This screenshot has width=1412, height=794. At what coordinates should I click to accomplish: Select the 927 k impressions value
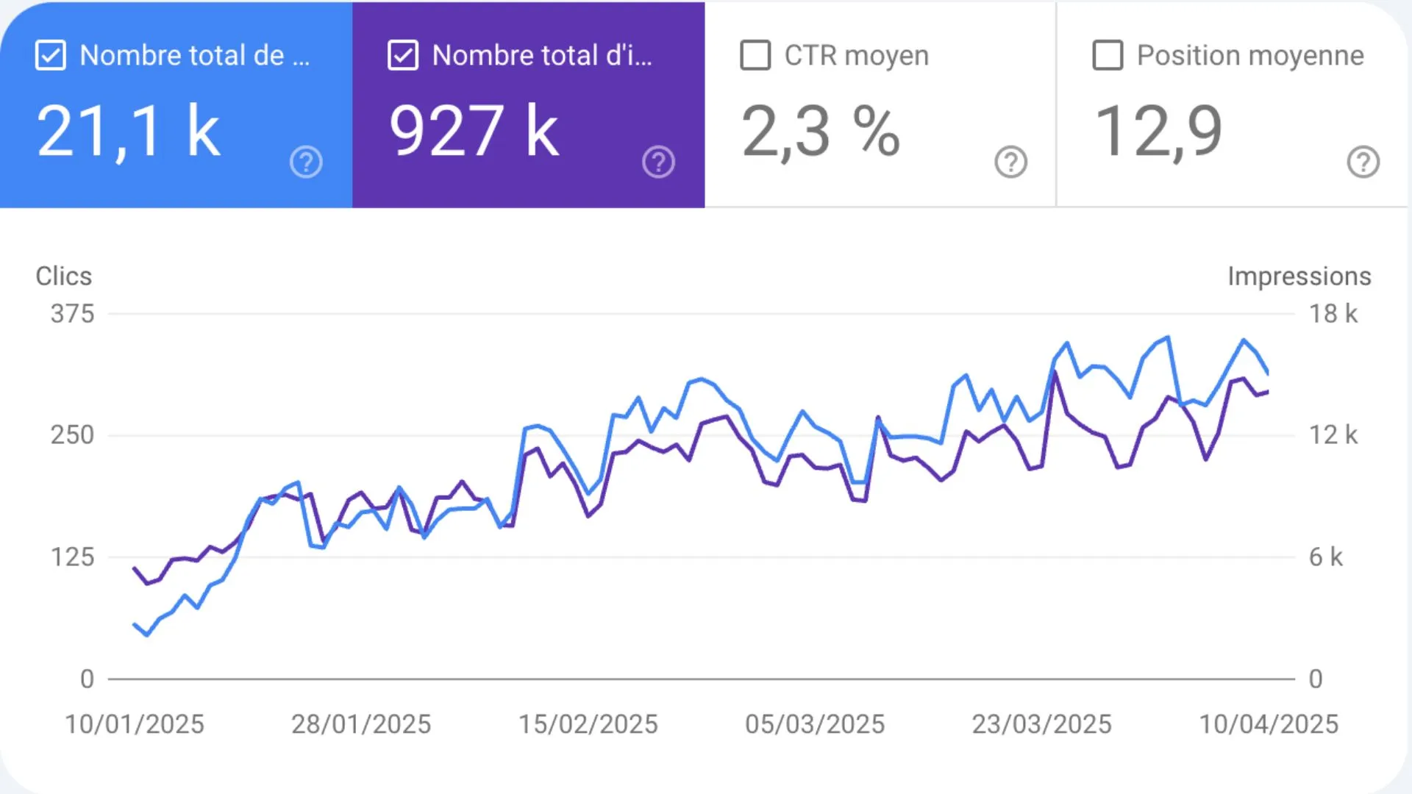474,132
